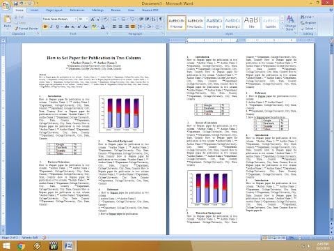
Task: Click the Bullets list icon
Action: [x=115, y=19]
